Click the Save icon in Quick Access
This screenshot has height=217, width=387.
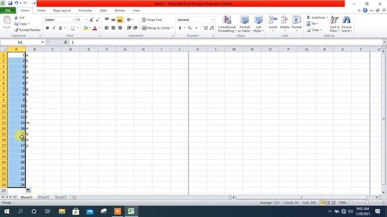(x=10, y=3)
